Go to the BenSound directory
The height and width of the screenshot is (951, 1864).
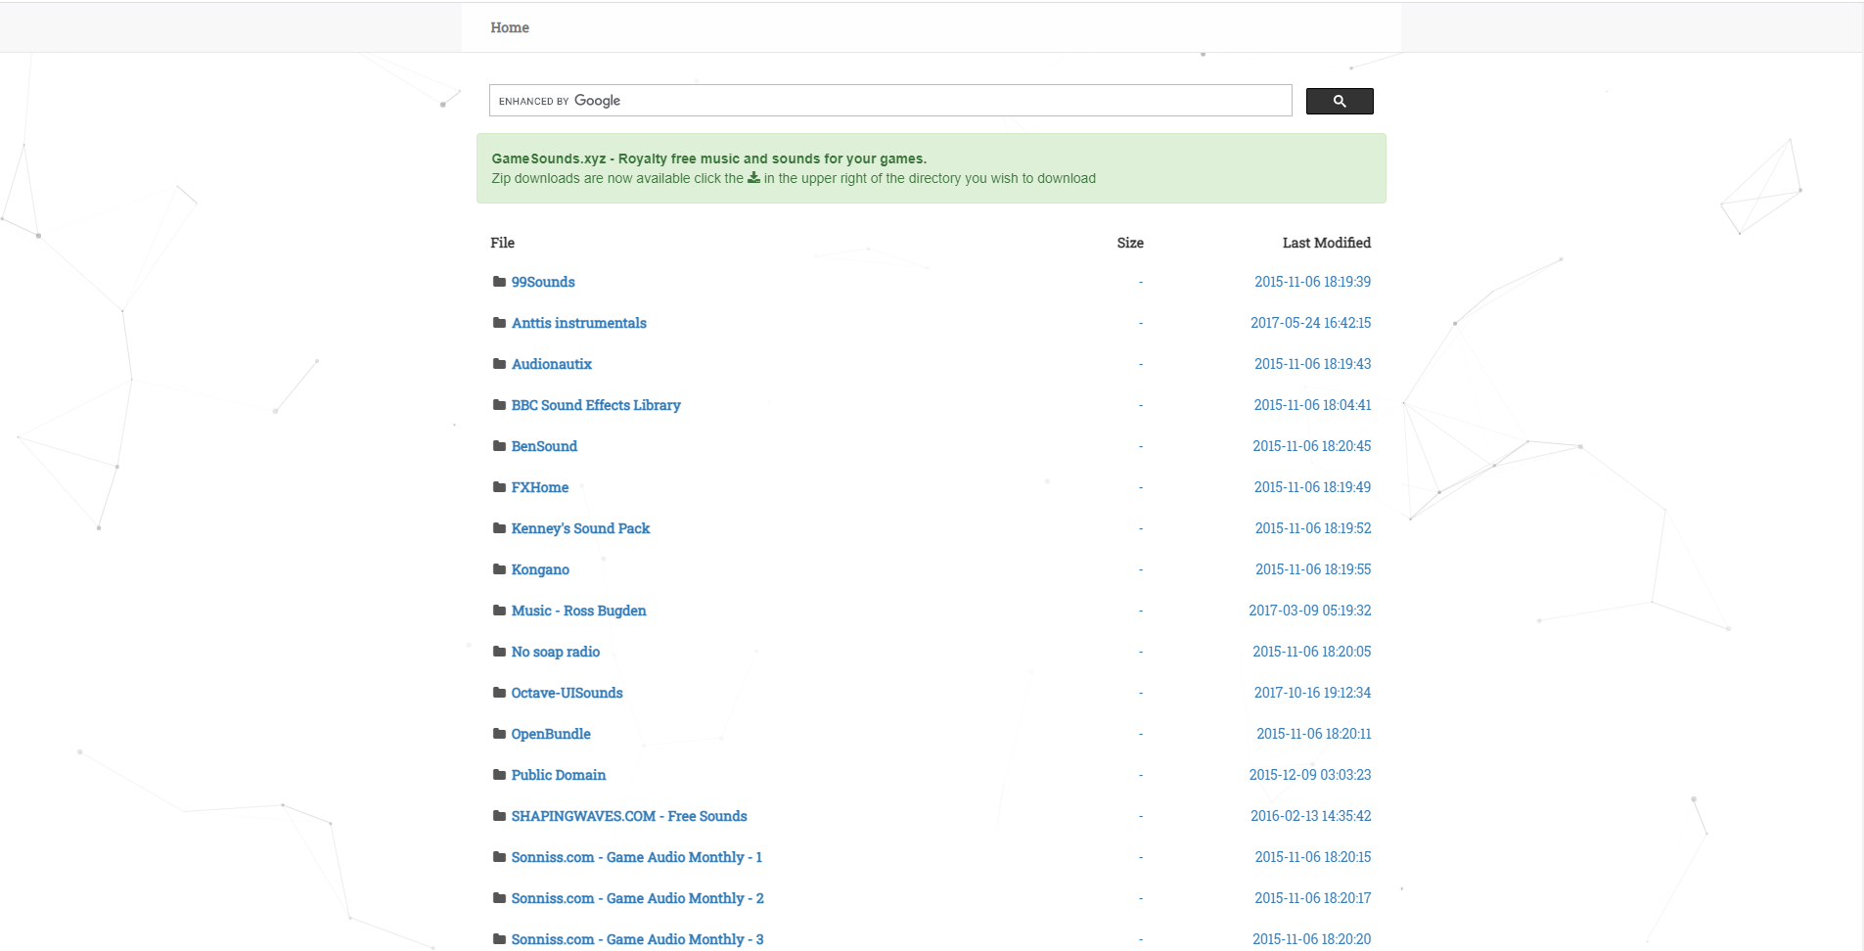544,446
